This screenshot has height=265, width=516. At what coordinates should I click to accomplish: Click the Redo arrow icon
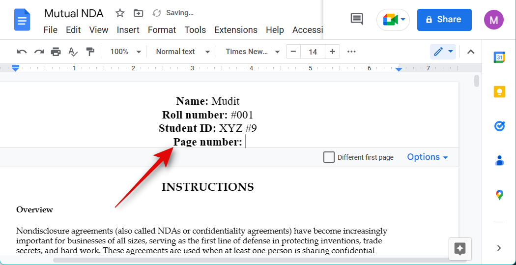click(x=39, y=52)
